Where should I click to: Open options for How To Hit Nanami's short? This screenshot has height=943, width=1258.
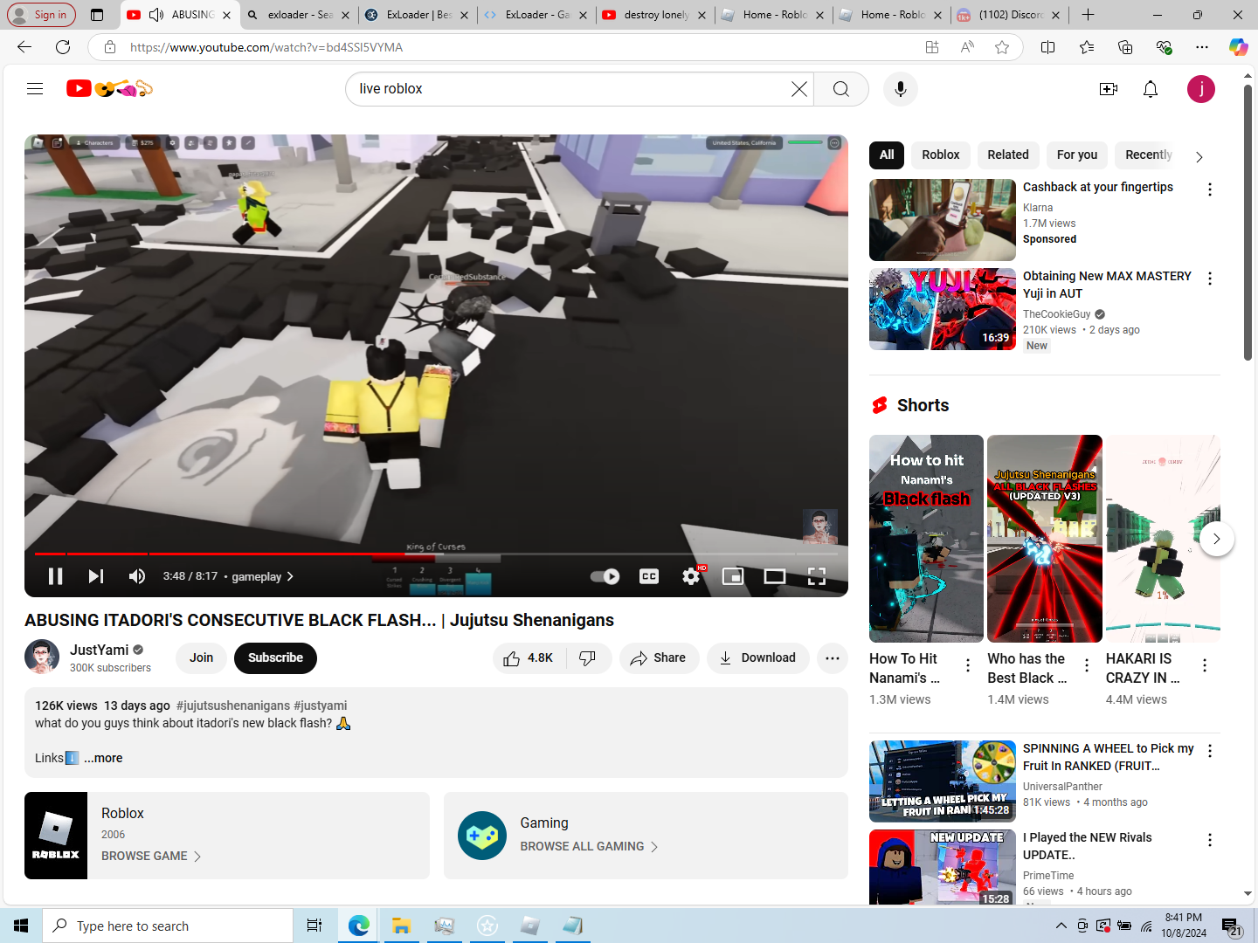(968, 665)
